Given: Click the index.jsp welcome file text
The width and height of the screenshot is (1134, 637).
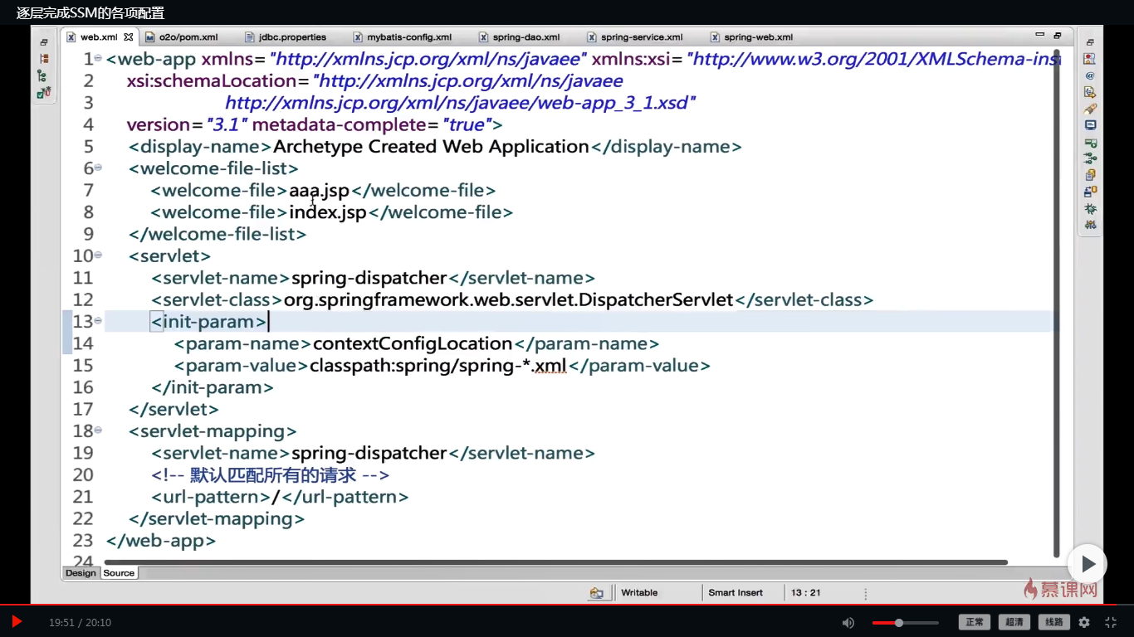Looking at the screenshot, I should (x=328, y=212).
